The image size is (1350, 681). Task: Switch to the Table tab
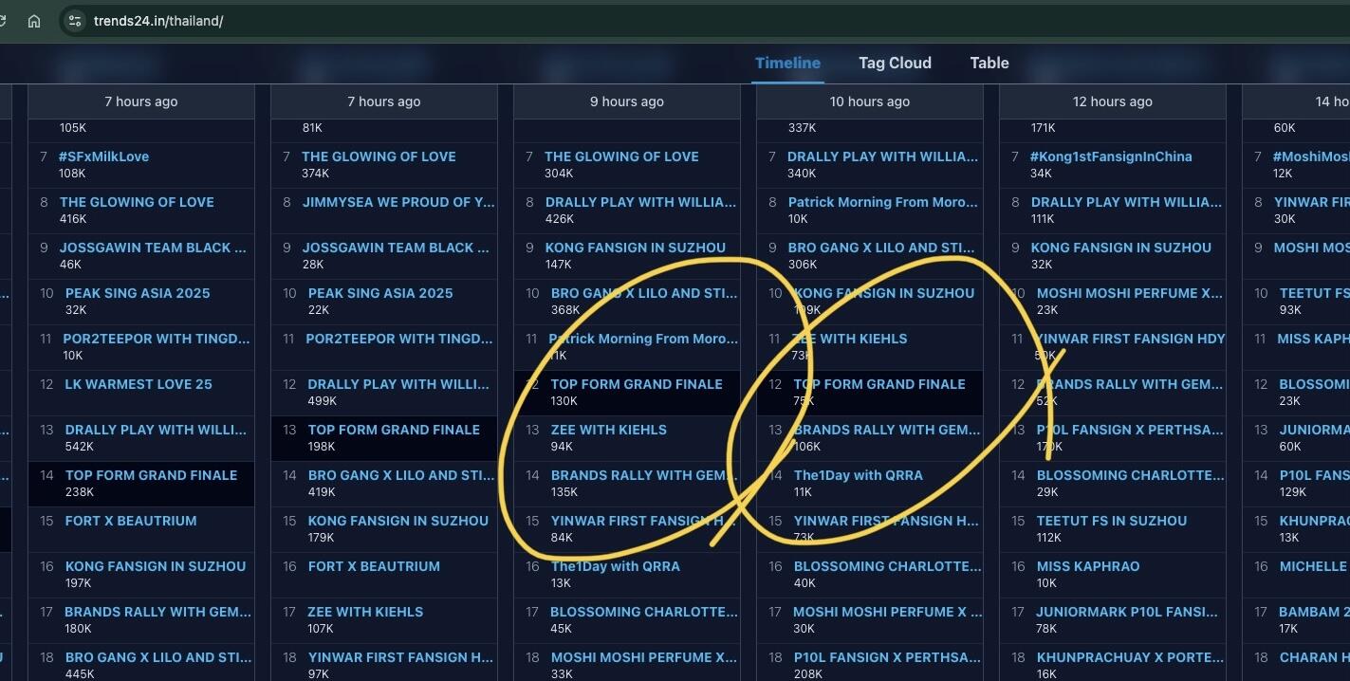tap(989, 63)
